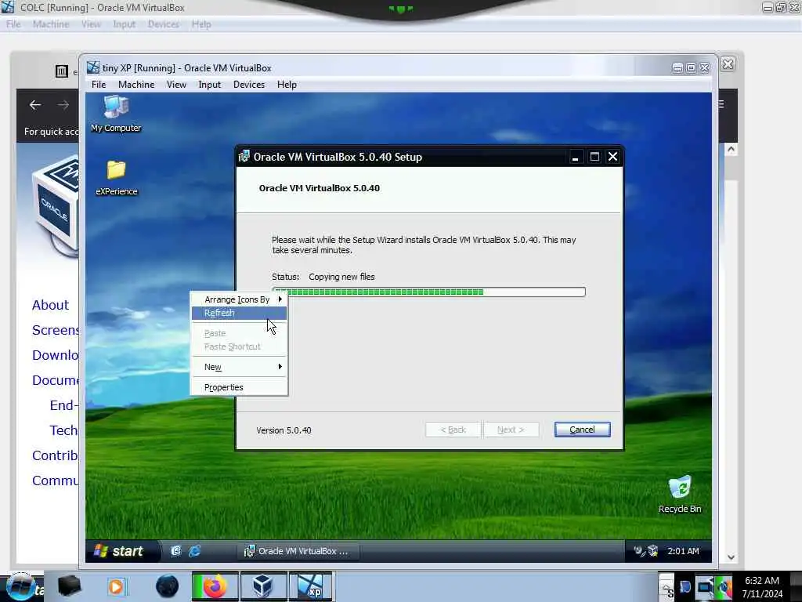
Task: Click the blue icon in host tray
Action: 685,586
